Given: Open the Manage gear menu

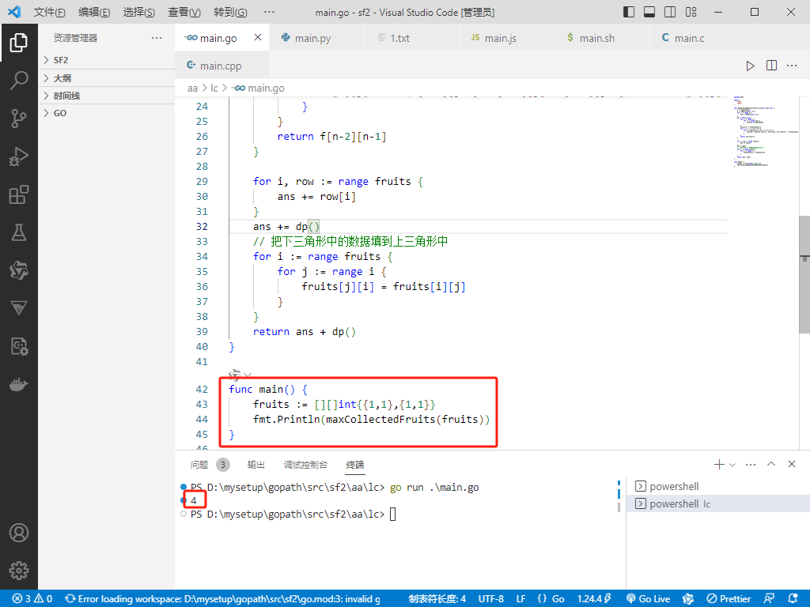Looking at the screenshot, I should click(x=19, y=571).
